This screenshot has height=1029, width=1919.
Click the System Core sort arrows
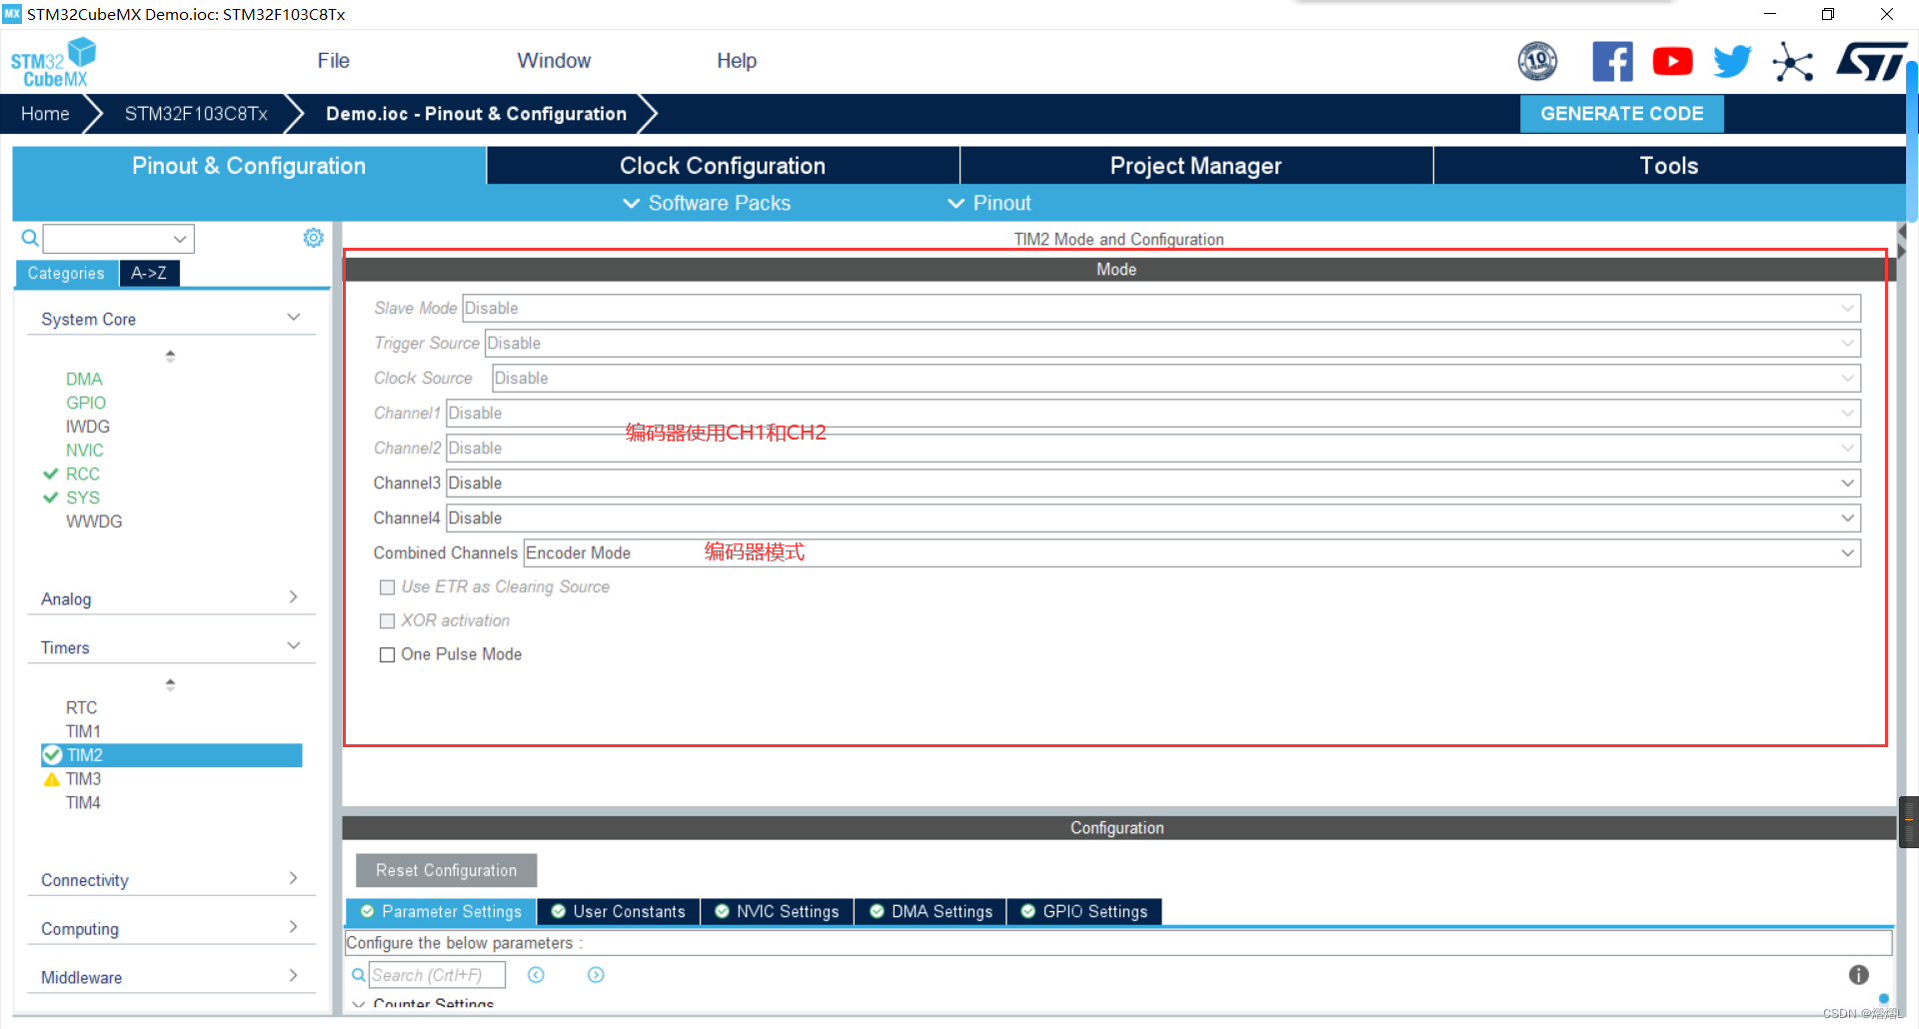(170, 356)
